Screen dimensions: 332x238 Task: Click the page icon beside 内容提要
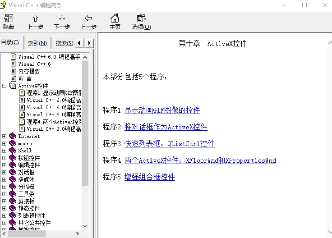pos(14,71)
